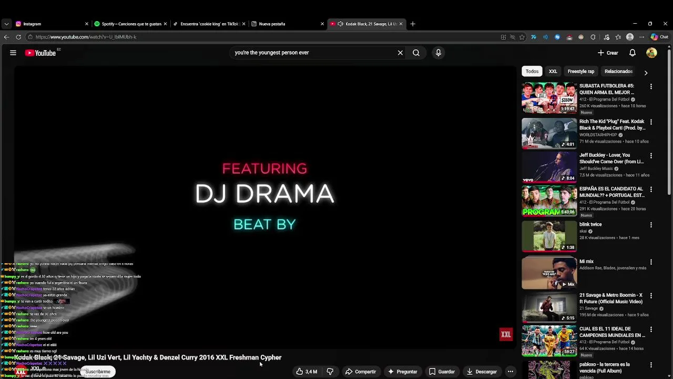673x379 pixels.
Task: Open options for Jeff Buckley Lover video
Action: point(651,156)
